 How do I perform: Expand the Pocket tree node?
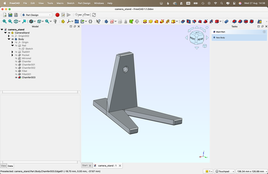(12, 55)
